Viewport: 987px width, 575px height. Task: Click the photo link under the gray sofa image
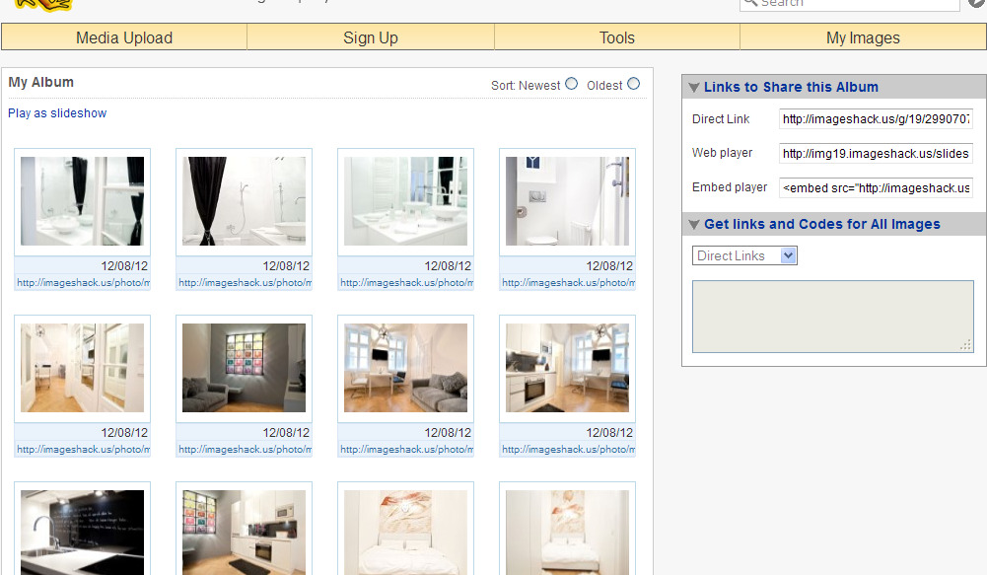[245, 450]
